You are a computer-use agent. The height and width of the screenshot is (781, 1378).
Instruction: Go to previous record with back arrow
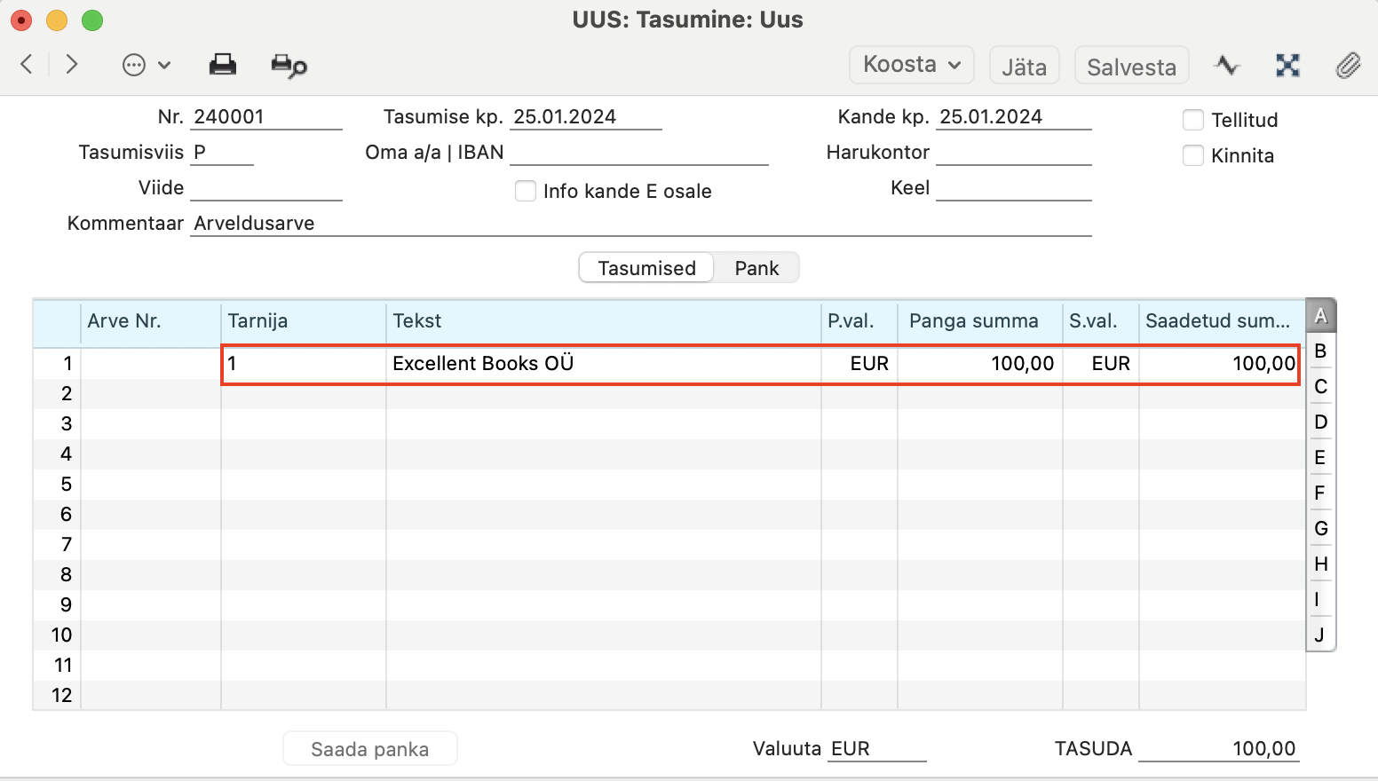coord(27,64)
